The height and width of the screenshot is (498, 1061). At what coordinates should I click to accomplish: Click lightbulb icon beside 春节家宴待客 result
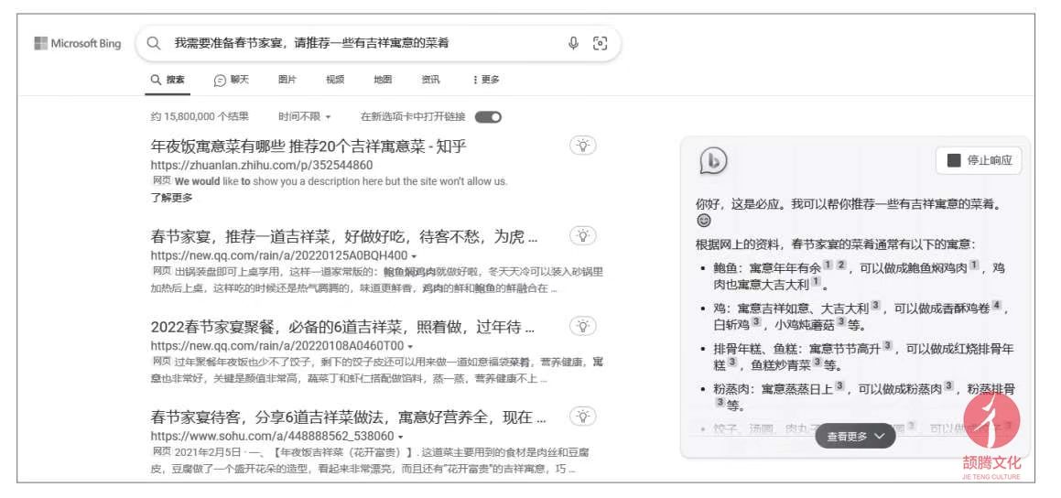pos(583,417)
